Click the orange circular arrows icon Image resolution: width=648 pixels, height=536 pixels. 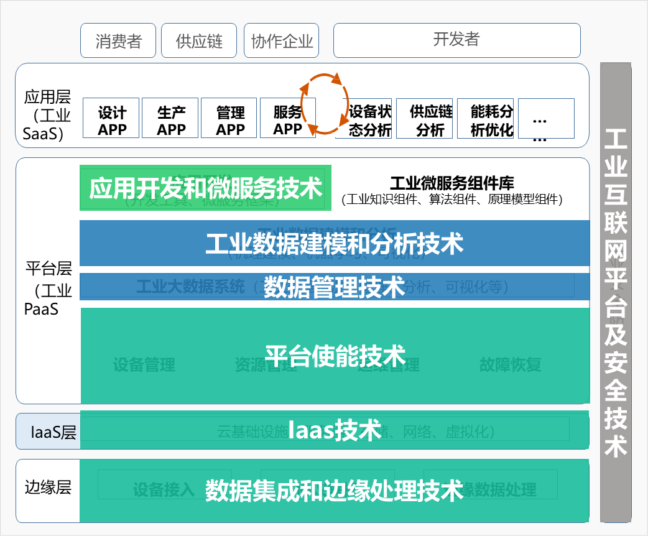[323, 104]
